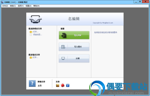Click the app icon in title bar
Screen dimensions: 150x96
2,2
